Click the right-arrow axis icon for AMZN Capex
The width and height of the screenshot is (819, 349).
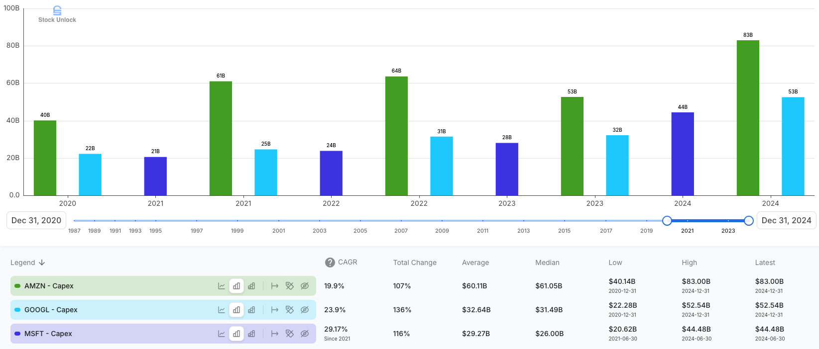[x=274, y=286]
